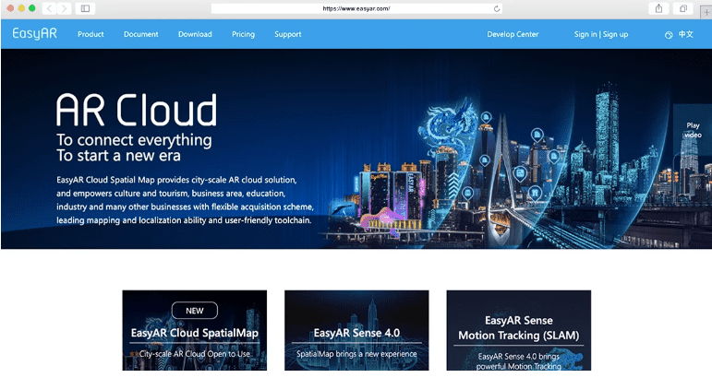This screenshot has height=378, width=712.
Task: Open the EasyAR Sense 4.0 card
Action: (x=356, y=330)
